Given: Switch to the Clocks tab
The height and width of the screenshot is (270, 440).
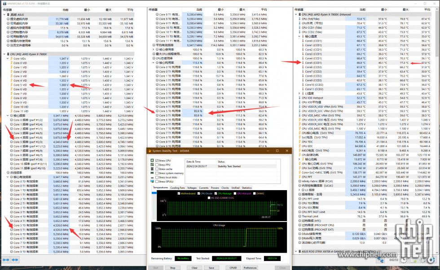Looking at the screenshot, I should coord(225,188).
